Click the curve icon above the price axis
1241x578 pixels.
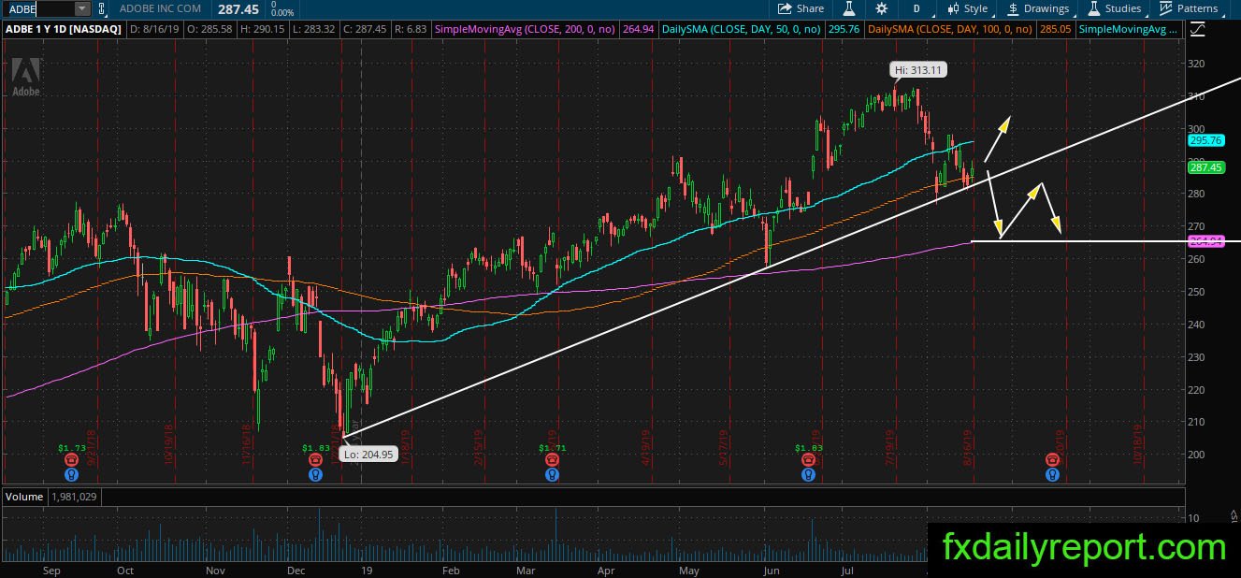[x=1199, y=30]
